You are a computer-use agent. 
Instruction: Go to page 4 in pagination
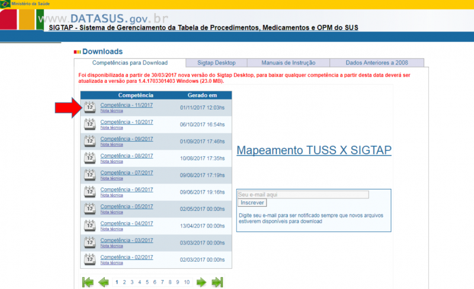pyautogui.click(x=140, y=282)
